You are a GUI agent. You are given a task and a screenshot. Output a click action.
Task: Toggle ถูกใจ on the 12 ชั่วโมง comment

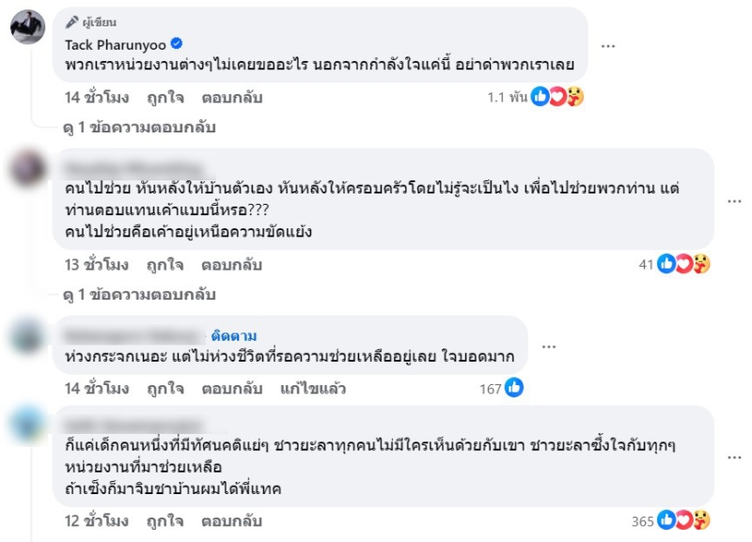point(164,519)
